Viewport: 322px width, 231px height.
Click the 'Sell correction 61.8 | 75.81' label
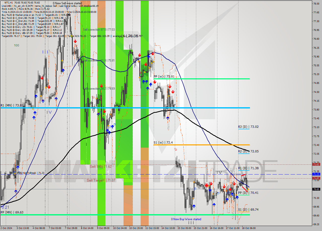[x=99, y=61]
